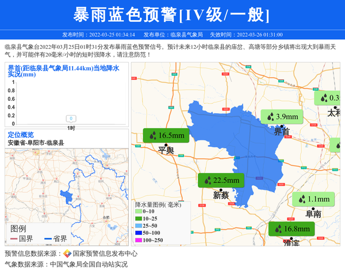This screenshot has width=345, height=271.
Task: Click the 平舆 city label on map
Action: [166, 150]
